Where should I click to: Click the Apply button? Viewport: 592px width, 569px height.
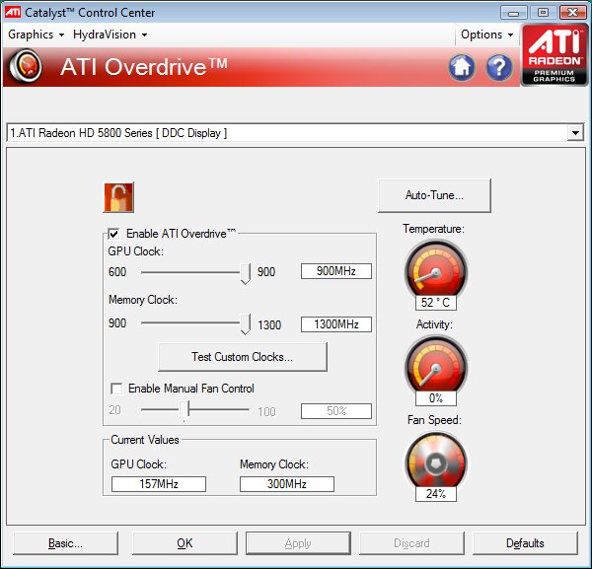[298, 543]
